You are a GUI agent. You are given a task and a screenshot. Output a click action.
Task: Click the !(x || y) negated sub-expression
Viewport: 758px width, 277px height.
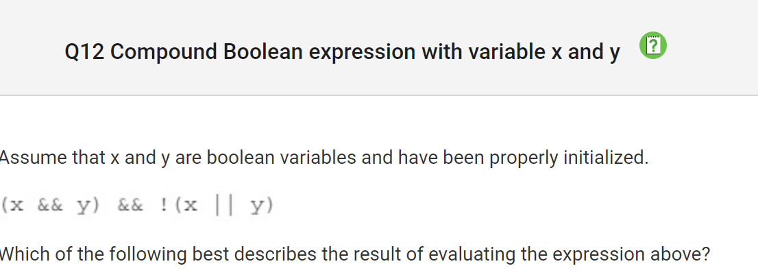(x=216, y=206)
